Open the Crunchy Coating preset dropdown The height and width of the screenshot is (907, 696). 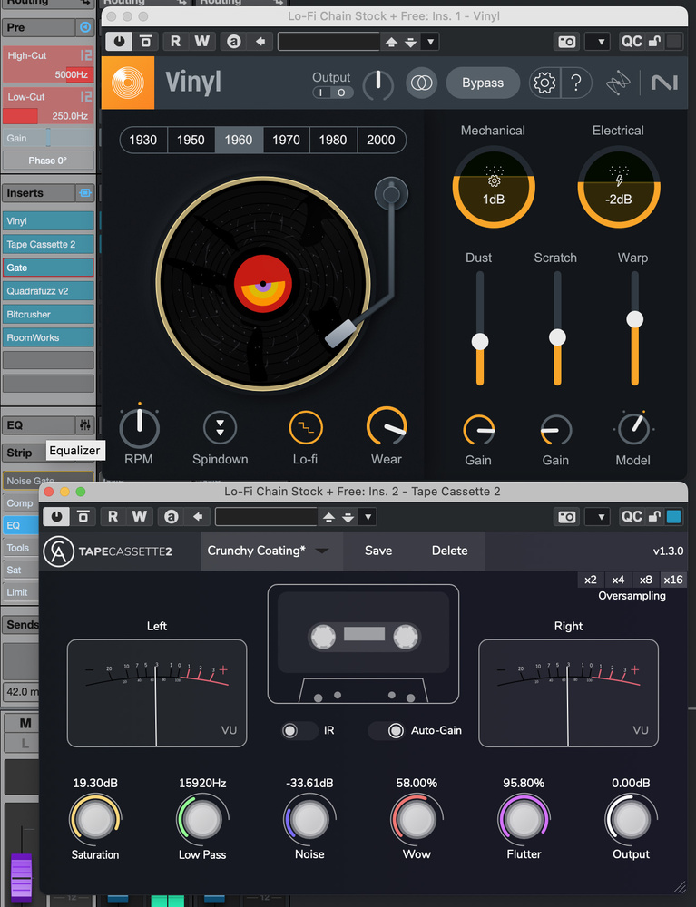pos(271,551)
